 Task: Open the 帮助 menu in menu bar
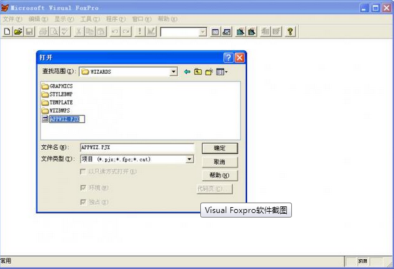(167, 19)
